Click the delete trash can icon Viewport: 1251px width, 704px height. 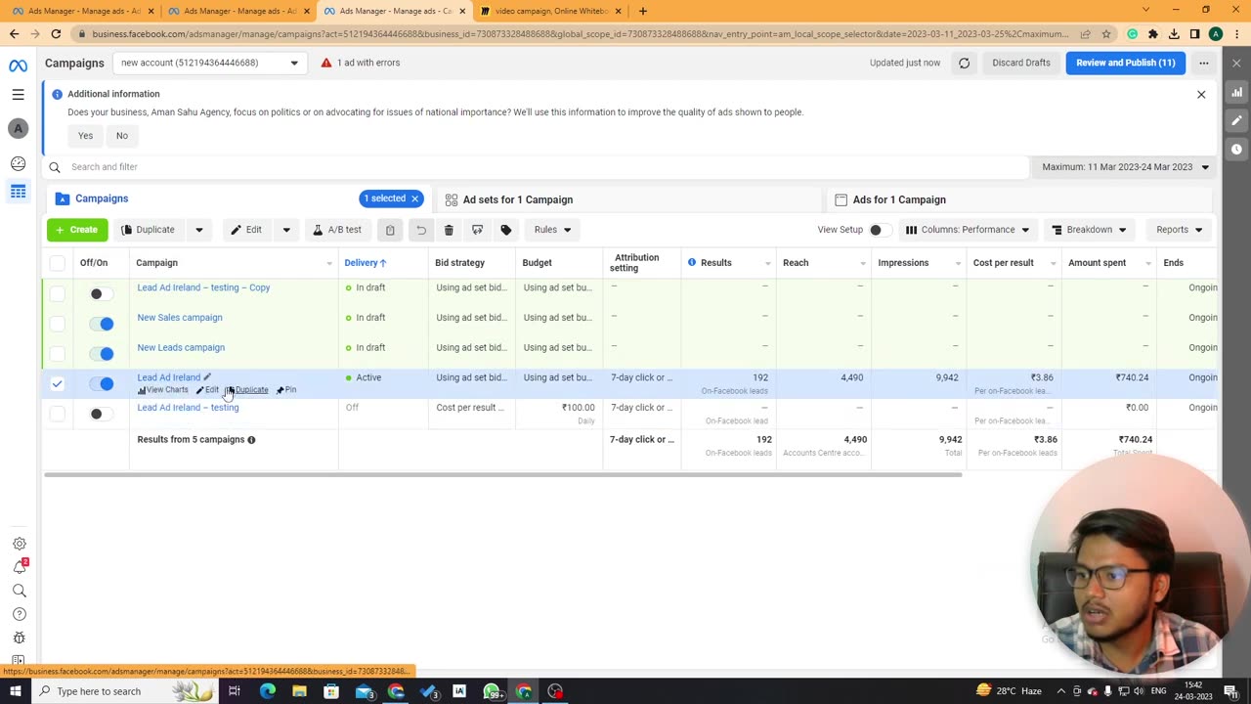point(449,230)
